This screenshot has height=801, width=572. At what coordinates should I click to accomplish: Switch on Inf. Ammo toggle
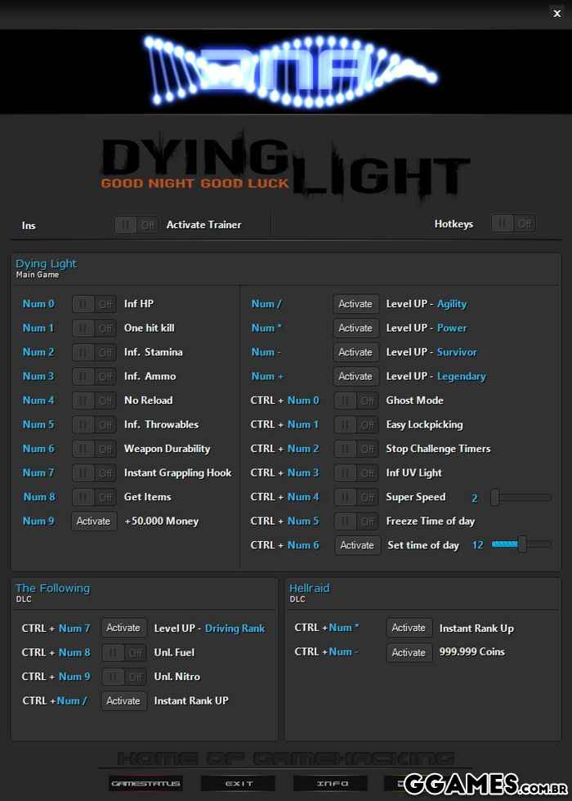[x=94, y=376]
